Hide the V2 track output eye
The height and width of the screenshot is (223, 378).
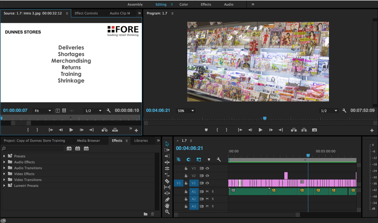point(208,175)
